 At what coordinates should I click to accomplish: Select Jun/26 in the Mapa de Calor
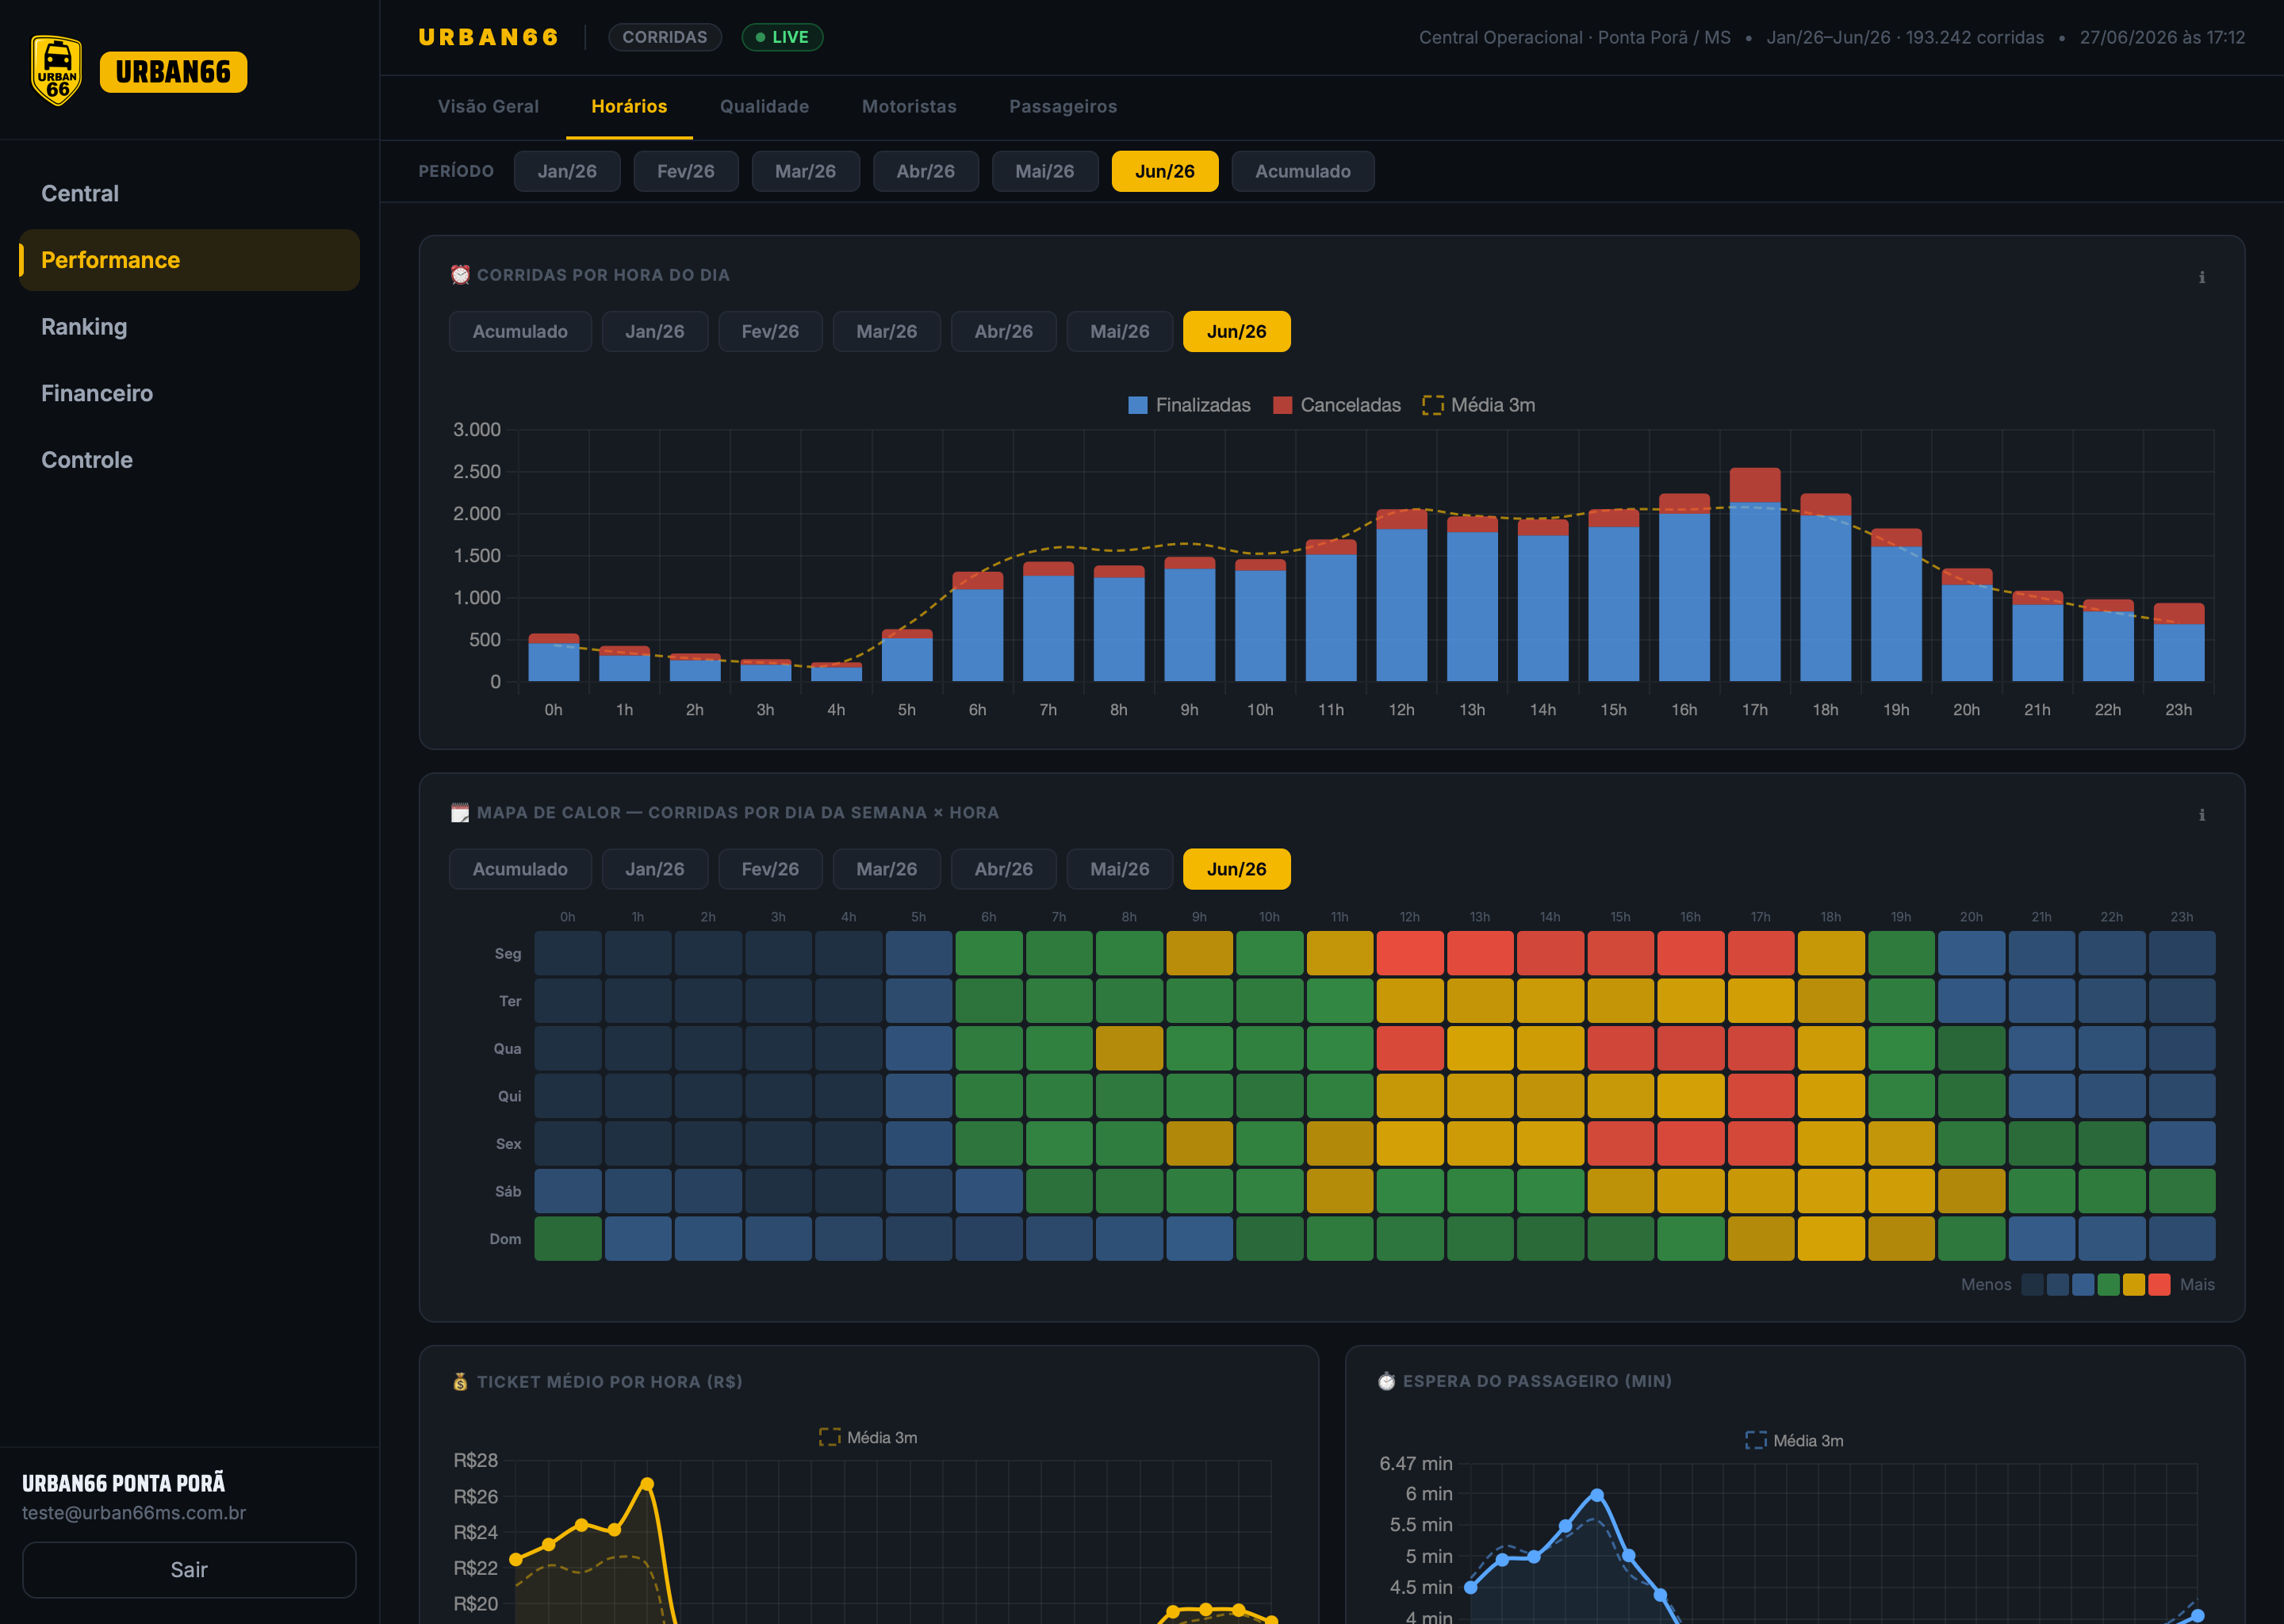pos(1237,869)
